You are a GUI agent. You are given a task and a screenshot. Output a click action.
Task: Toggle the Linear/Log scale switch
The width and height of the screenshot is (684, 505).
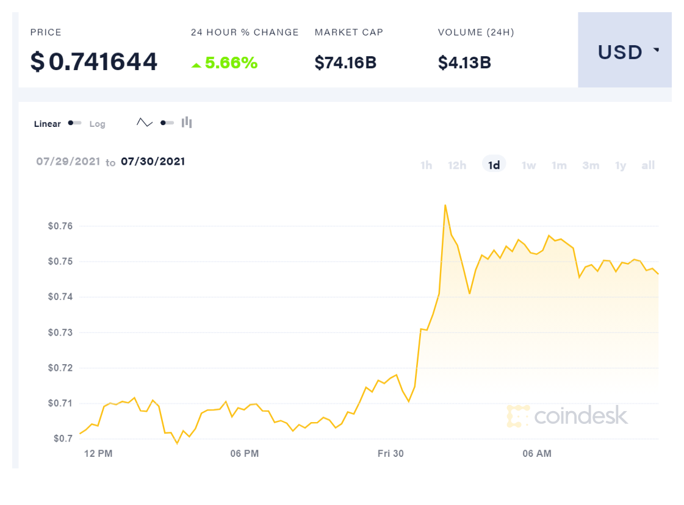(x=75, y=123)
